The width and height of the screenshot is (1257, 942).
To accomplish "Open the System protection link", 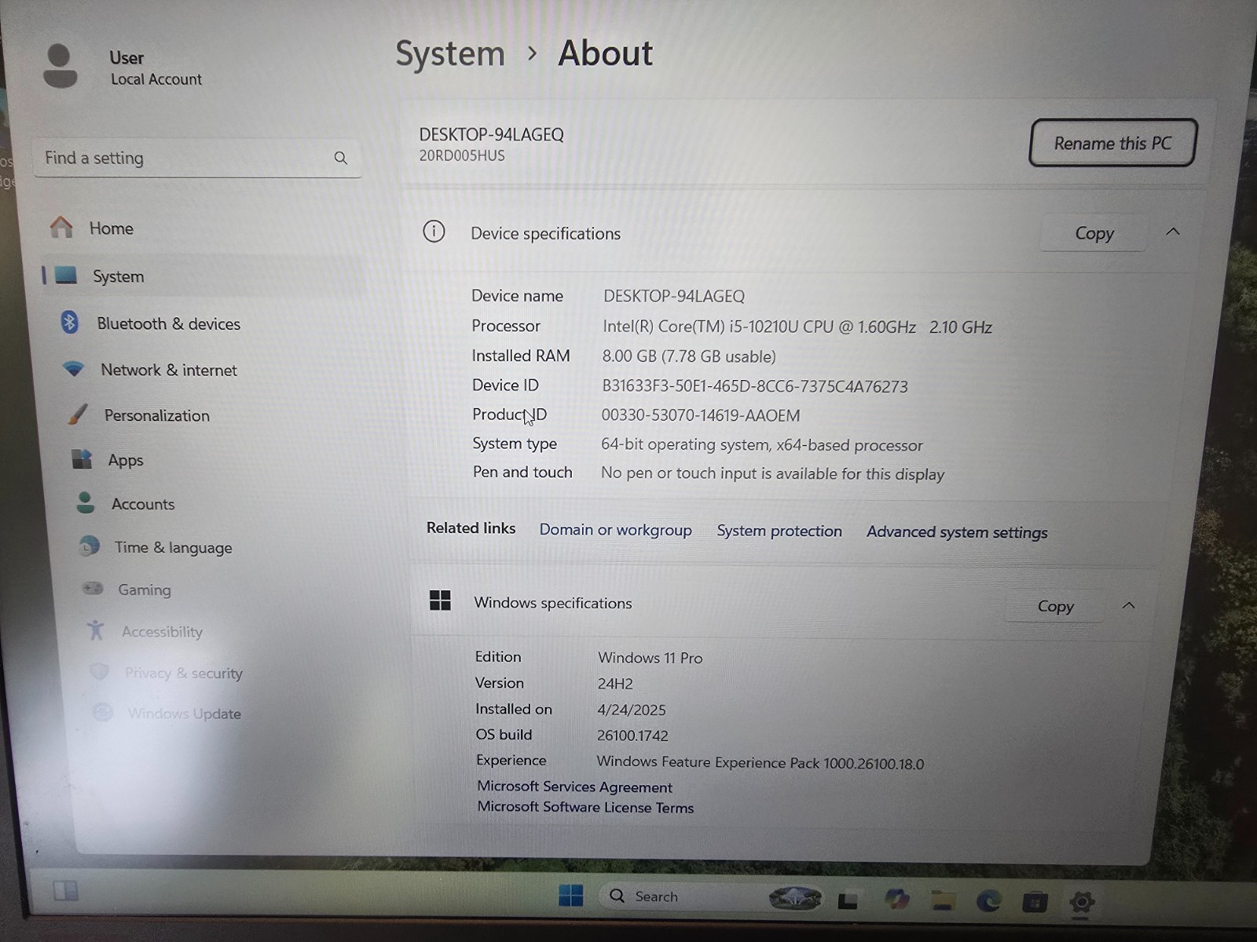I will (779, 531).
